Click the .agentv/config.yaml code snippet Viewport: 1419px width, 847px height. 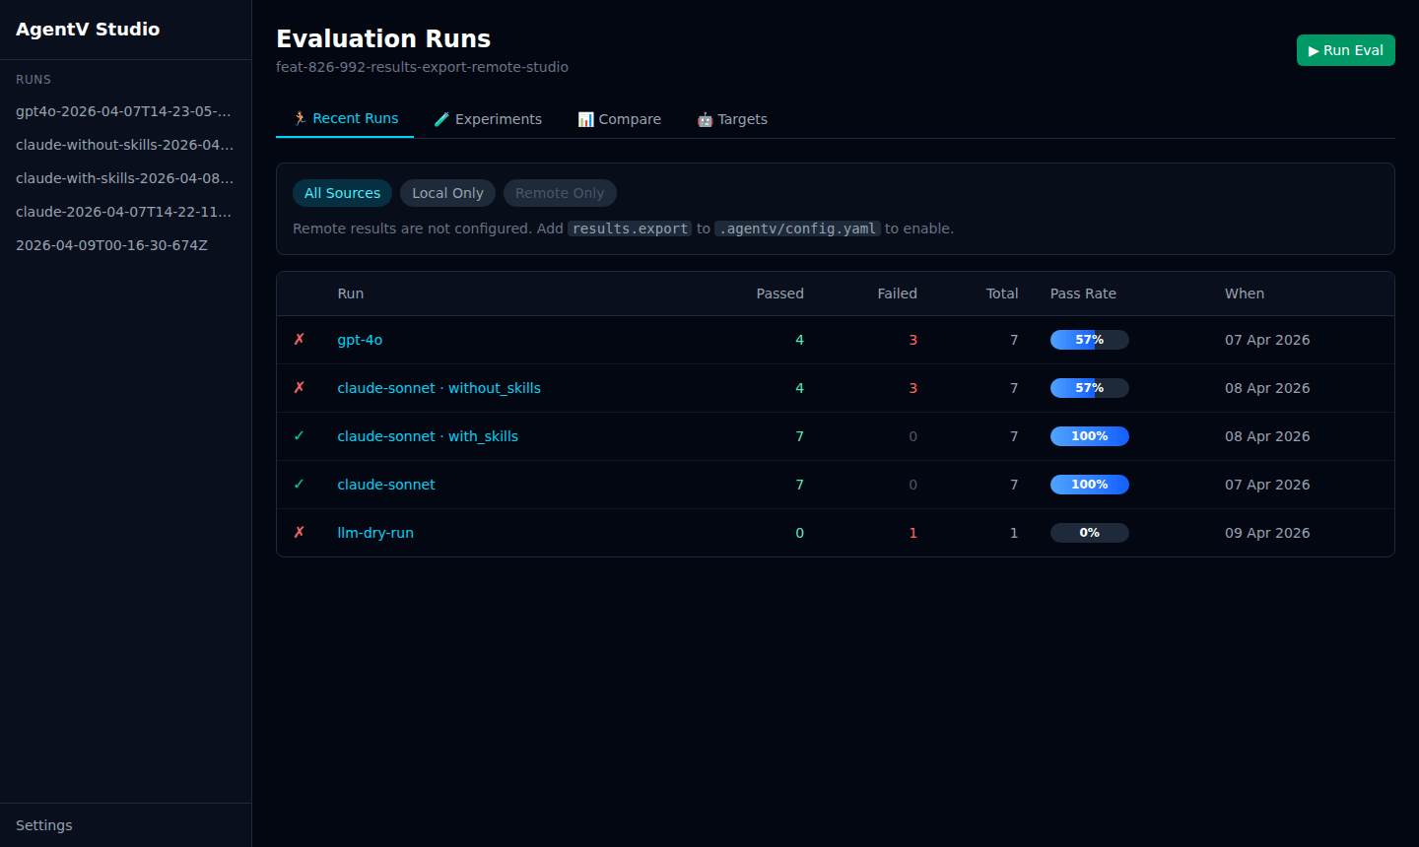tap(797, 228)
